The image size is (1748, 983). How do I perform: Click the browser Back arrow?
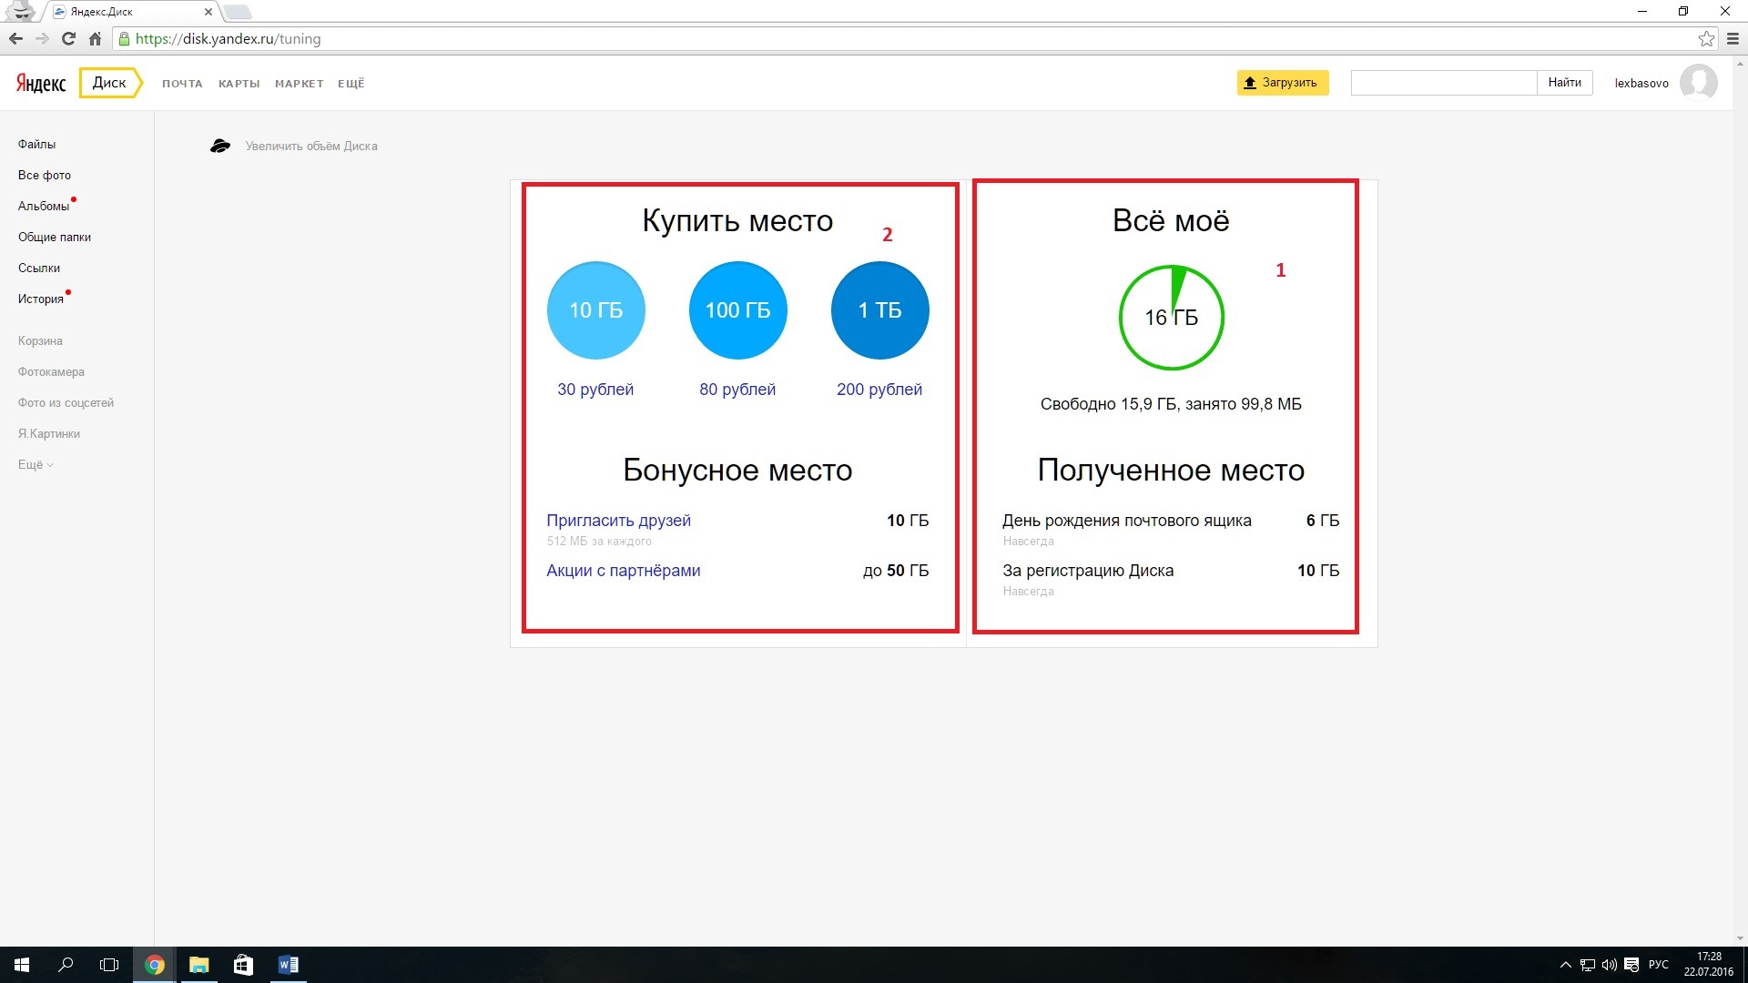pyautogui.click(x=15, y=39)
